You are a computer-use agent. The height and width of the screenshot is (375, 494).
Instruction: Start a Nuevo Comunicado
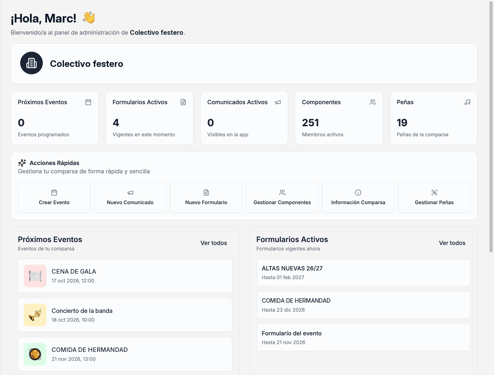coord(130,197)
